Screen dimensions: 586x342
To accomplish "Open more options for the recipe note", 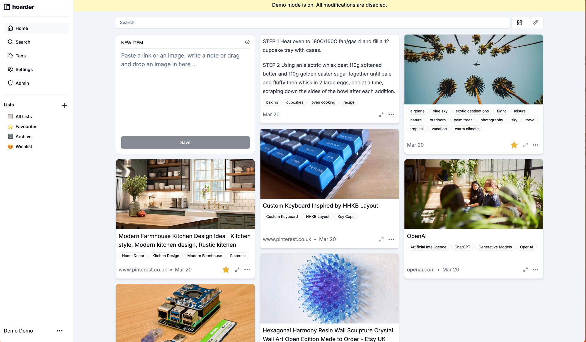I will point(391,115).
